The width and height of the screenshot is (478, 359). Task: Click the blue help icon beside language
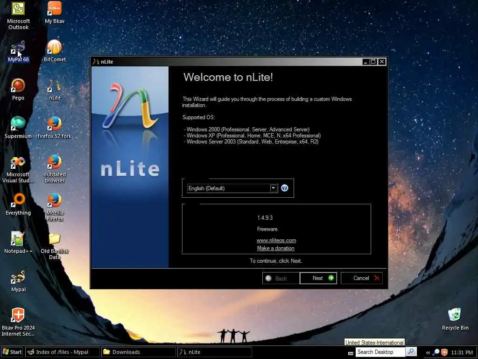point(284,188)
